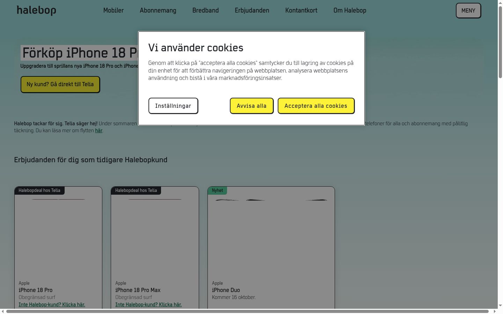This screenshot has width=503, height=314.
Task: Click Acceptera alla cookies
Action: tap(316, 106)
